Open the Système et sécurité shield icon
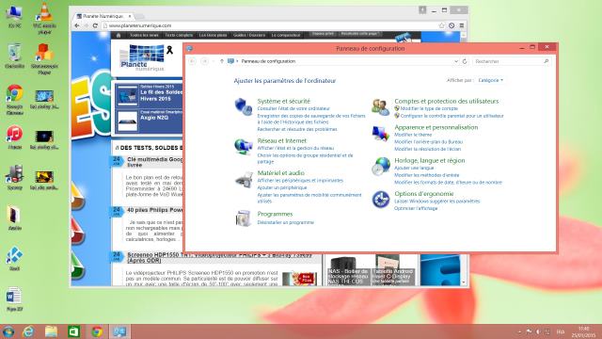Screen dimensions: 602x339 pyautogui.click(x=243, y=106)
